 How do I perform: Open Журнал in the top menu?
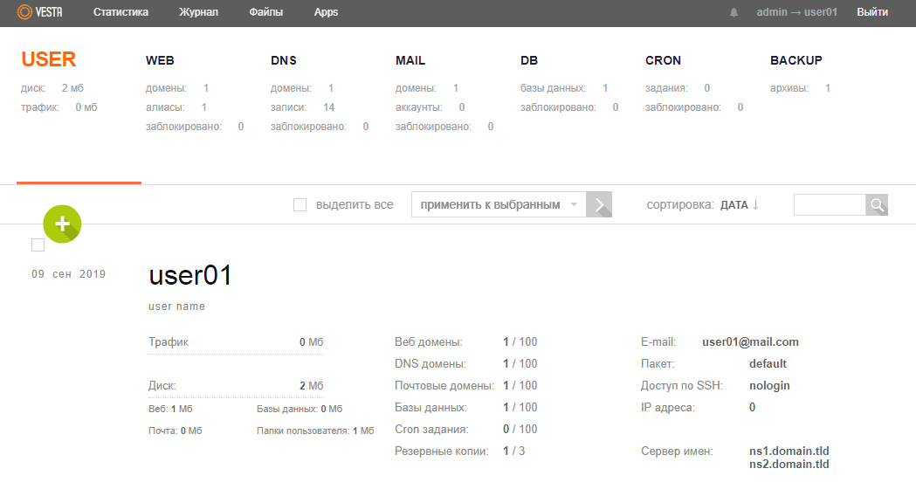198,12
